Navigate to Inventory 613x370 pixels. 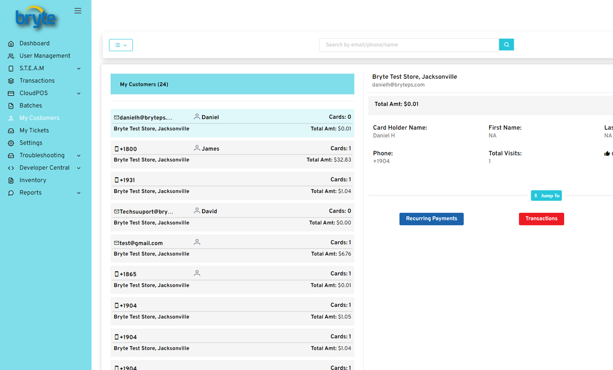(33, 180)
